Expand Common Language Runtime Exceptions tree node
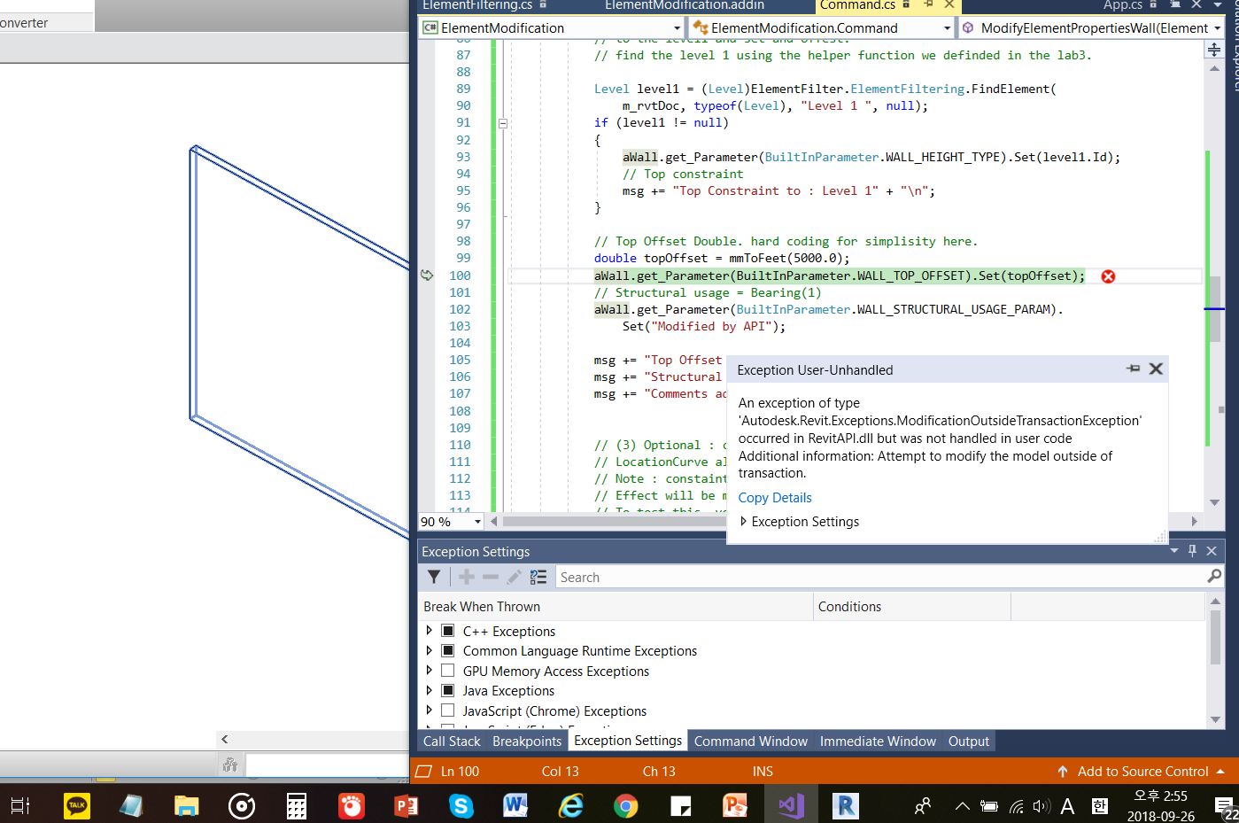This screenshot has height=823, width=1239. (x=430, y=650)
